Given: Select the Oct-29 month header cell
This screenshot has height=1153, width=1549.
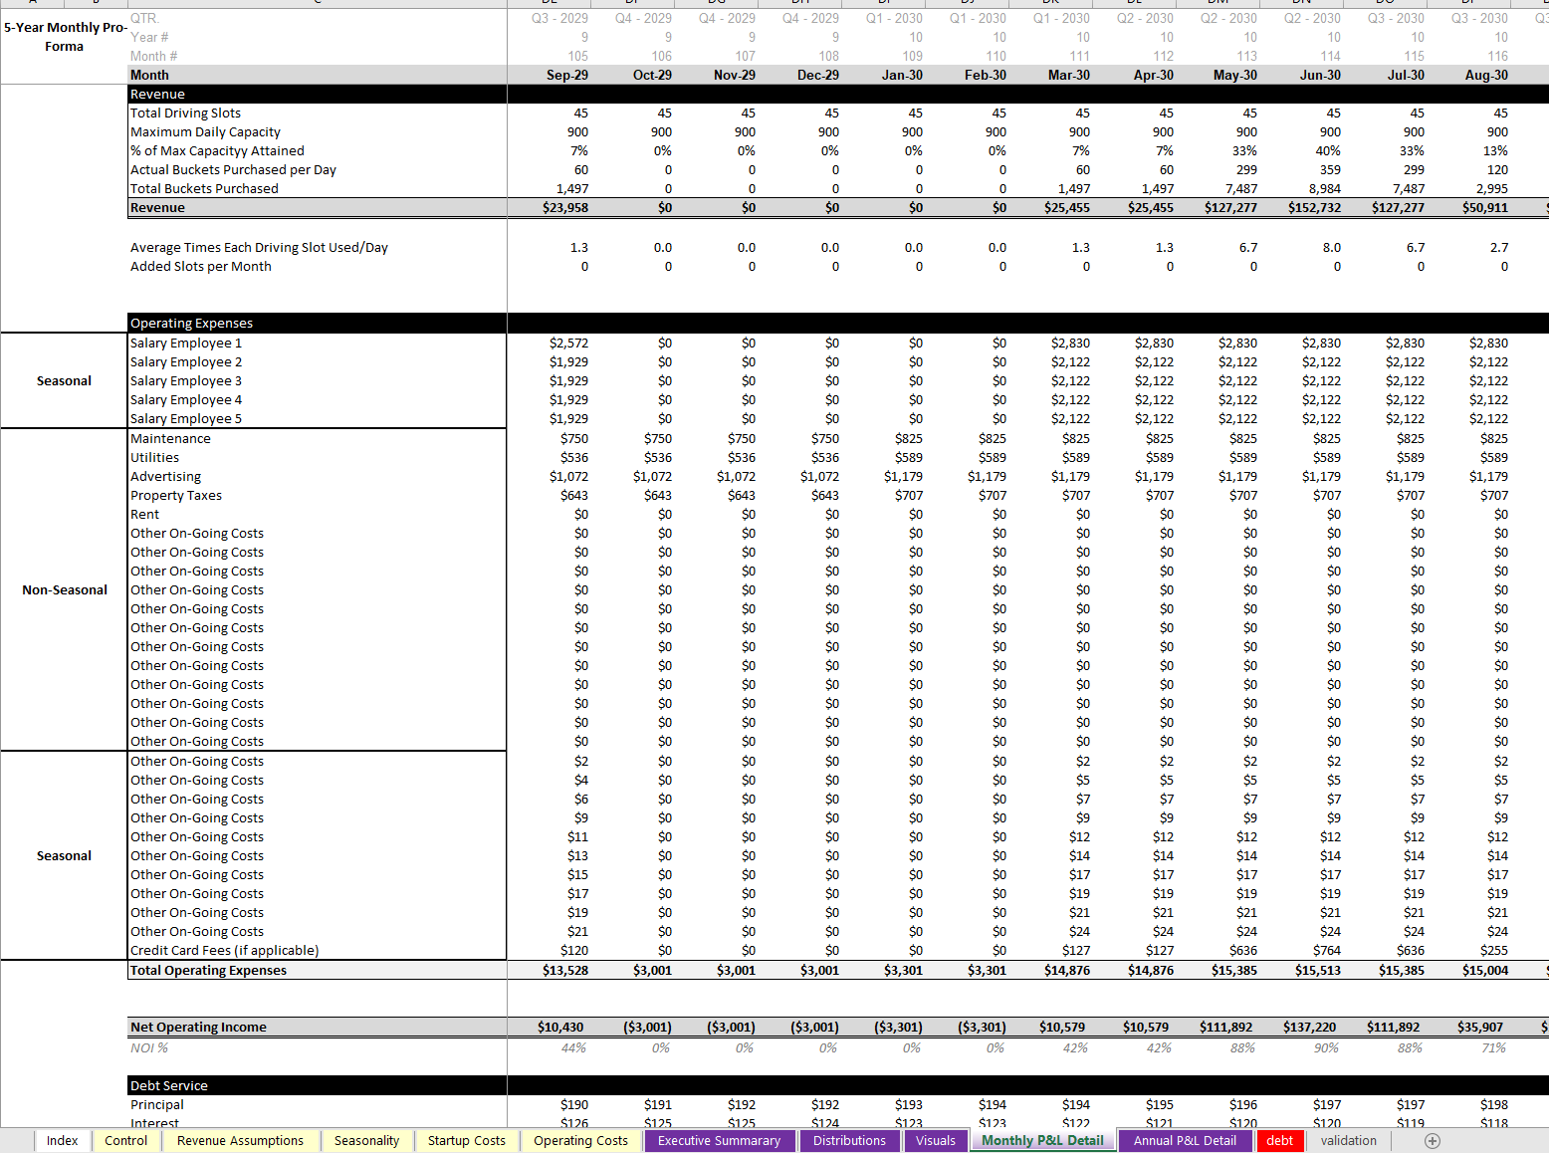Looking at the screenshot, I should [x=652, y=75].
